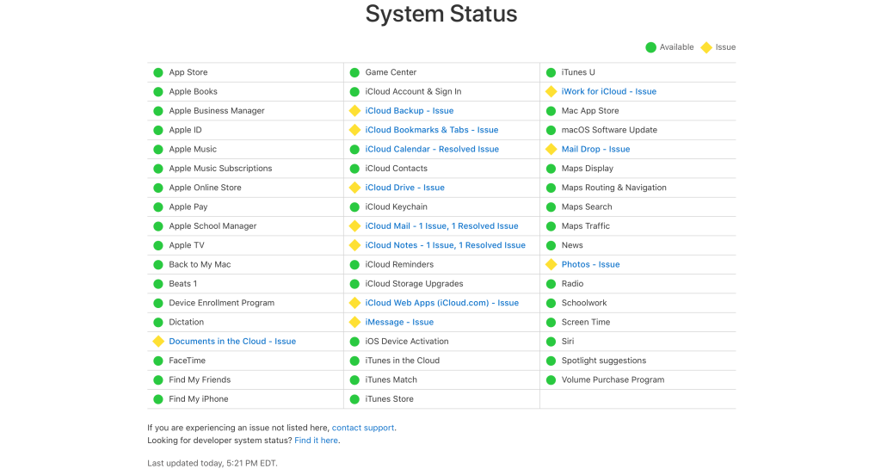Screen dimensions: 881x475
Task: Click yellow Issue diamond in the legend
Action: click(706, 47)
